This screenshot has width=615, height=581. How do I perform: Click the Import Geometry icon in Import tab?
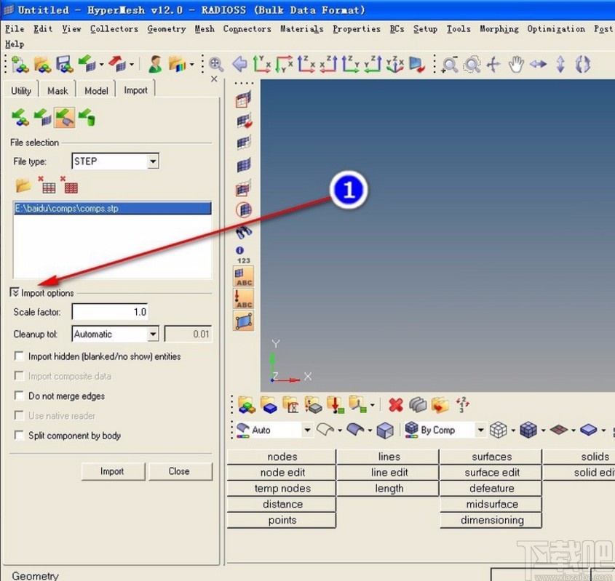65,116
